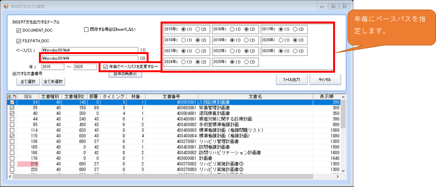Check output for 手術室標準看護計画 row

point(12,125)
